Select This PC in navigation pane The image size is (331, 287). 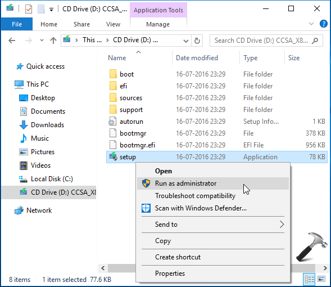point(31,84)
